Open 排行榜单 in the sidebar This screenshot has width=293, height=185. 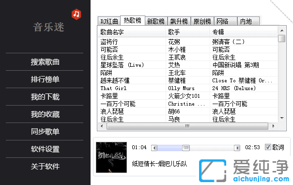pyautogui.click(x=45, y=79)
